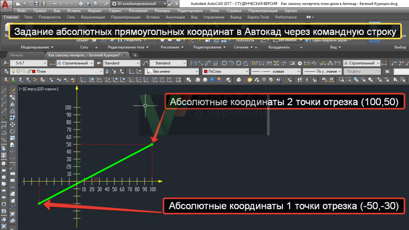Open the Без имени UCS name dropdown
The width and height of the screenshot is (409, 230).
pyautogui.click(x=172, y=71)
